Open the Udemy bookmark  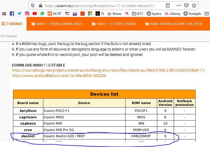tap(172, 14)
